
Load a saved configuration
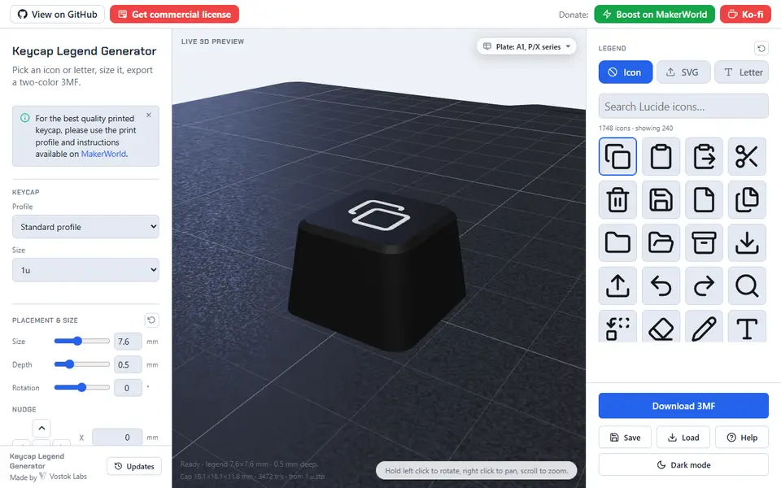pyautogui.click(x=683, y=438)
